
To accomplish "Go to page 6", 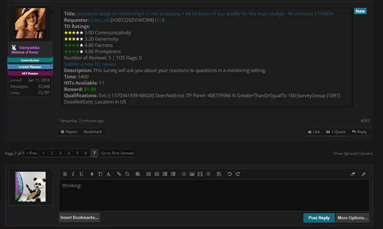I will coord(86,153).
